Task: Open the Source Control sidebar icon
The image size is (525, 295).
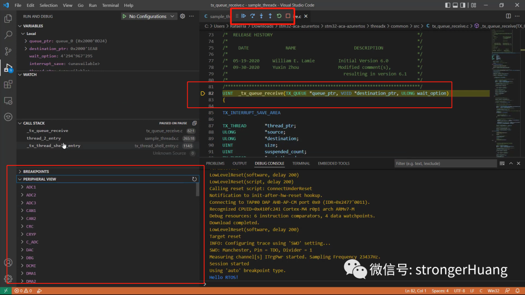Action: (x=7, y=51)
